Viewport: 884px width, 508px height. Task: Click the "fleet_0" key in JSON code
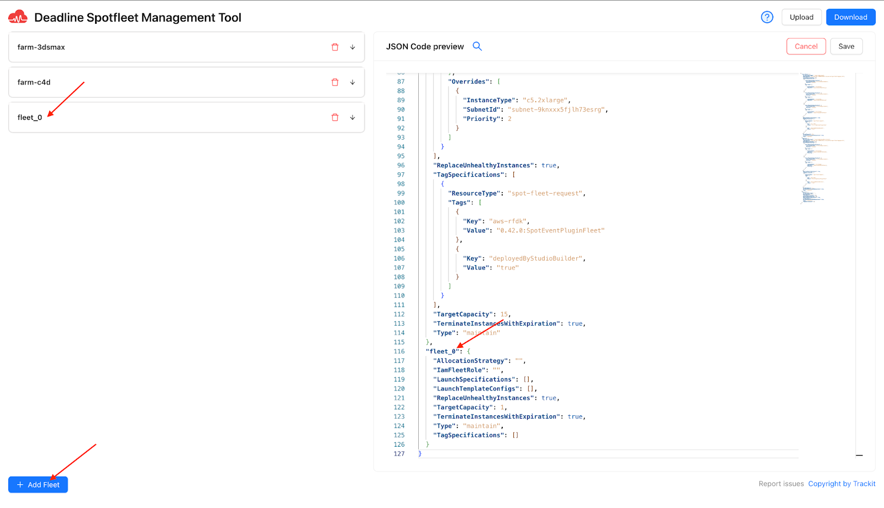(443, 351)
